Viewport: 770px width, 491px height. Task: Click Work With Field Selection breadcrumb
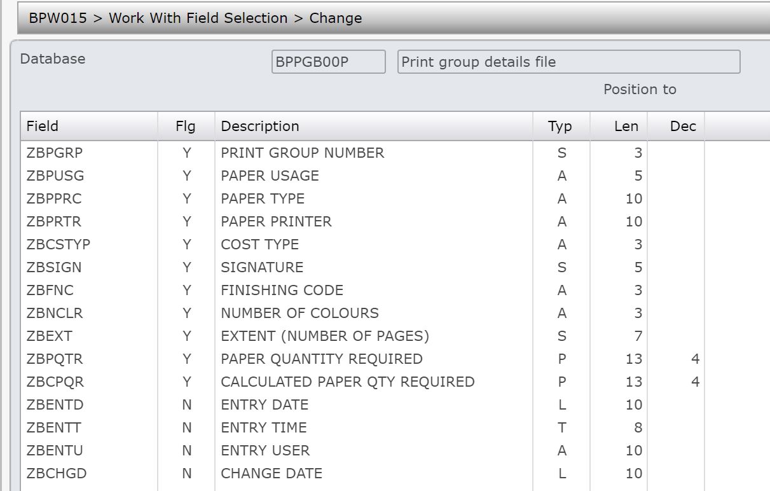tap(198, 18)
